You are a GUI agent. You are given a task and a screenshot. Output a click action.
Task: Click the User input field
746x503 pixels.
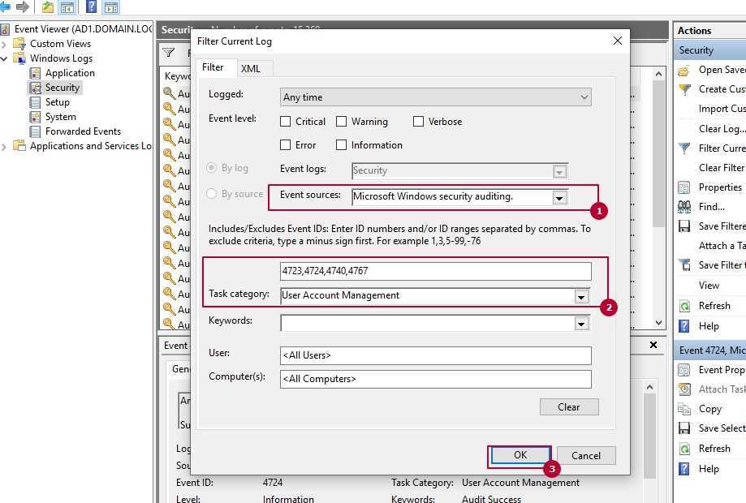436,355
